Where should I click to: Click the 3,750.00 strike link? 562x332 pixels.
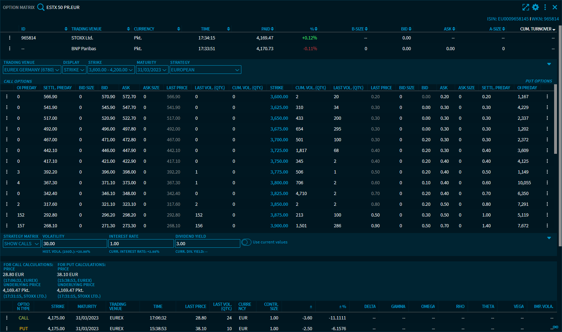pos(279,161)
